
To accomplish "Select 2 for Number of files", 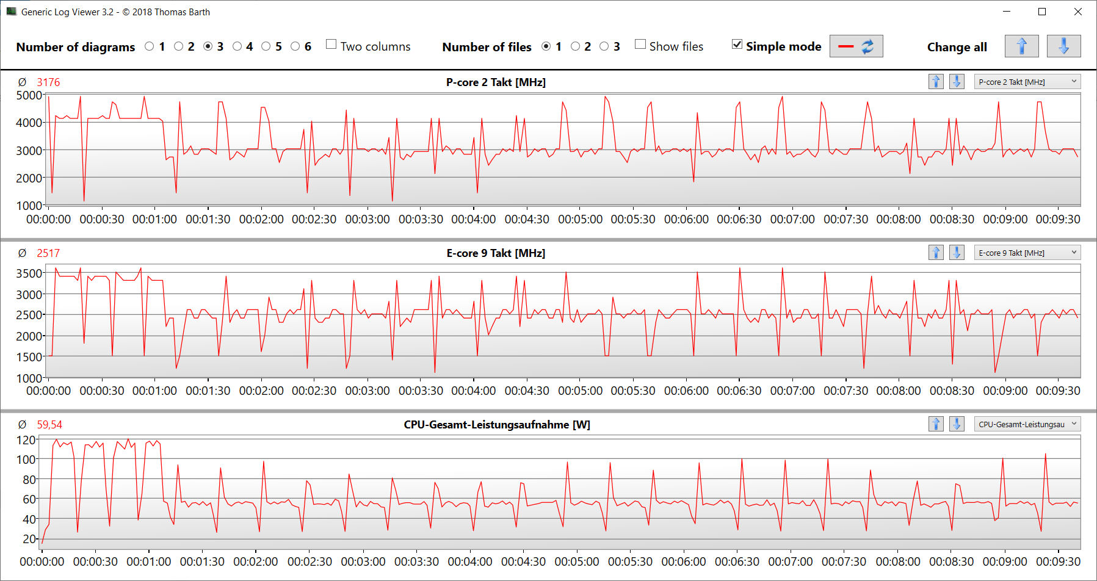I will coord(575,46).
